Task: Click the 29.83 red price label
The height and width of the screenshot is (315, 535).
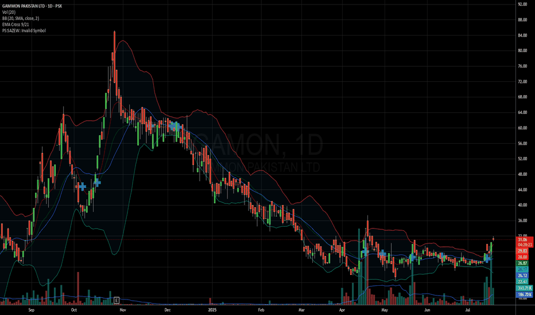Action: [x=522, y=251]
